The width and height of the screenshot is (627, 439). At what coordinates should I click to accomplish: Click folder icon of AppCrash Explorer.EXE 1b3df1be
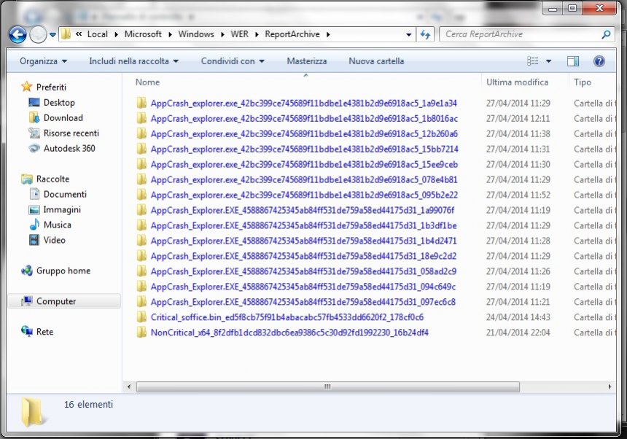(141, 225)
